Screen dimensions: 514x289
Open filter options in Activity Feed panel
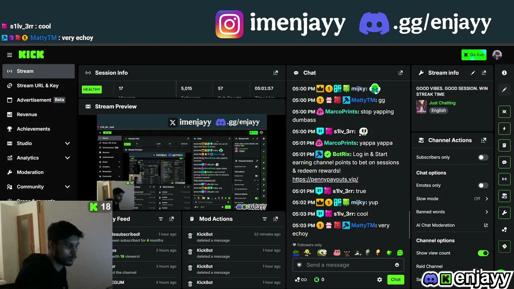[x=161, y=219]
